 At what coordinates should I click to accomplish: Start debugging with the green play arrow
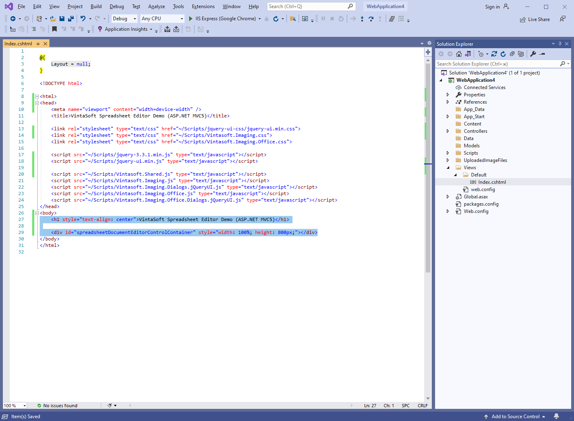click(190, 19)
